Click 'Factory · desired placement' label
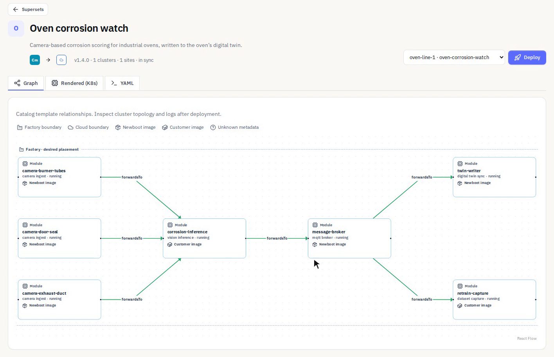The image size is (554, 357). pos(52,150)
